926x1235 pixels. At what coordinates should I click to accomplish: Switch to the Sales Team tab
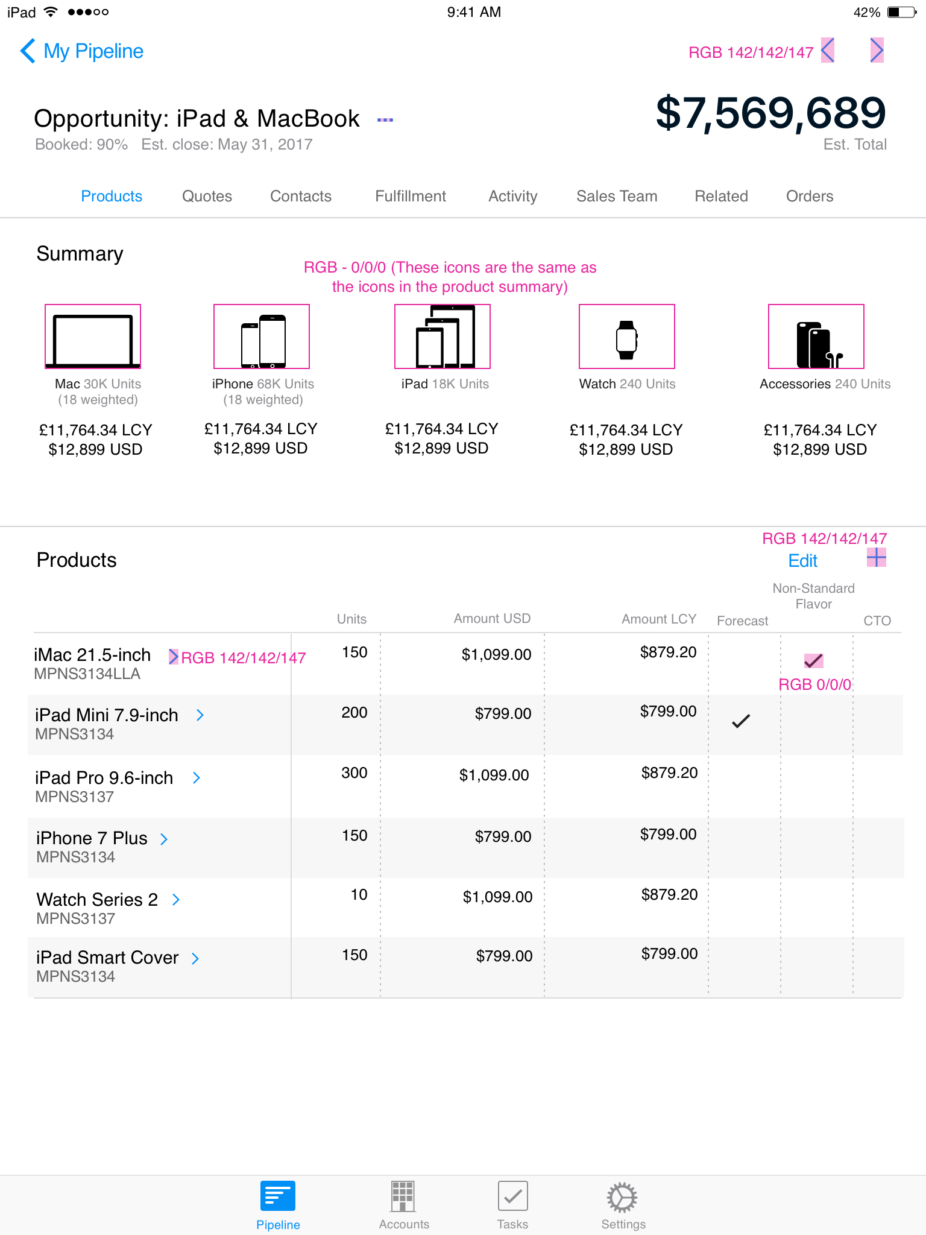click(x=617, y=196)
